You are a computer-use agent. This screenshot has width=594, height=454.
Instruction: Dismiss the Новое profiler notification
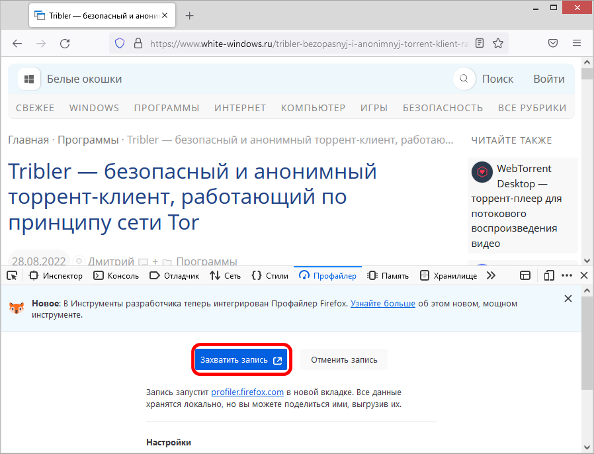568,298
